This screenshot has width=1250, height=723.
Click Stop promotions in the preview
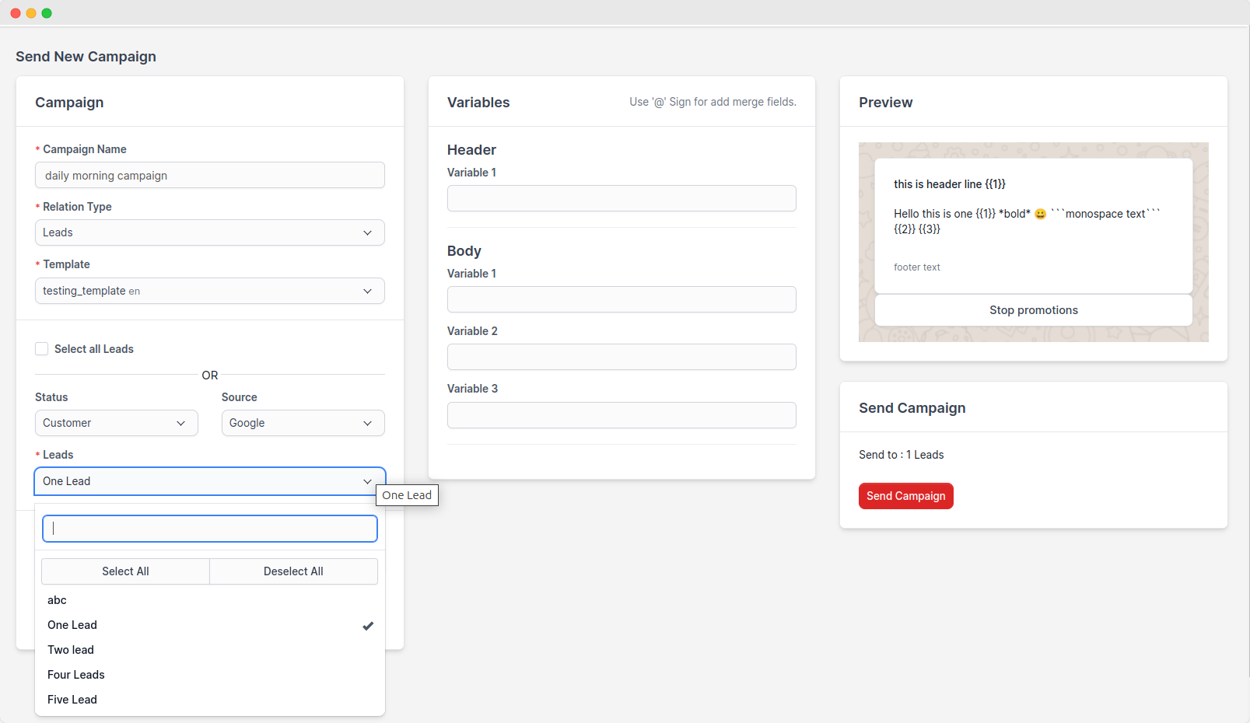(x=1033, y=310)
